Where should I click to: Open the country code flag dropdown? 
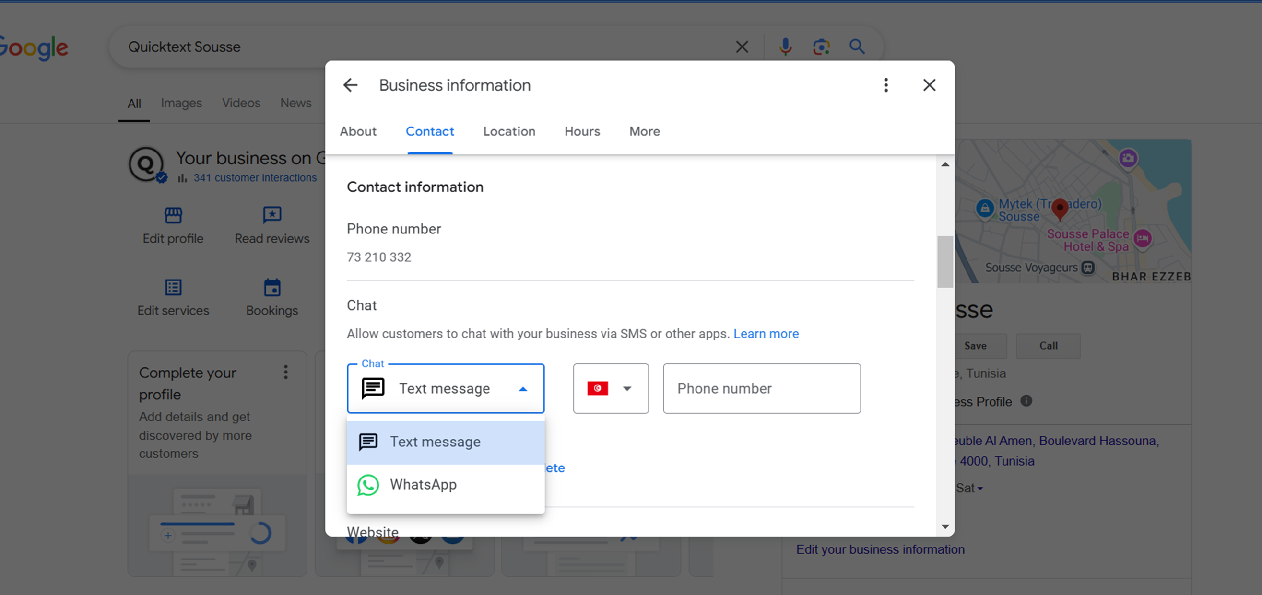[611, 388]
